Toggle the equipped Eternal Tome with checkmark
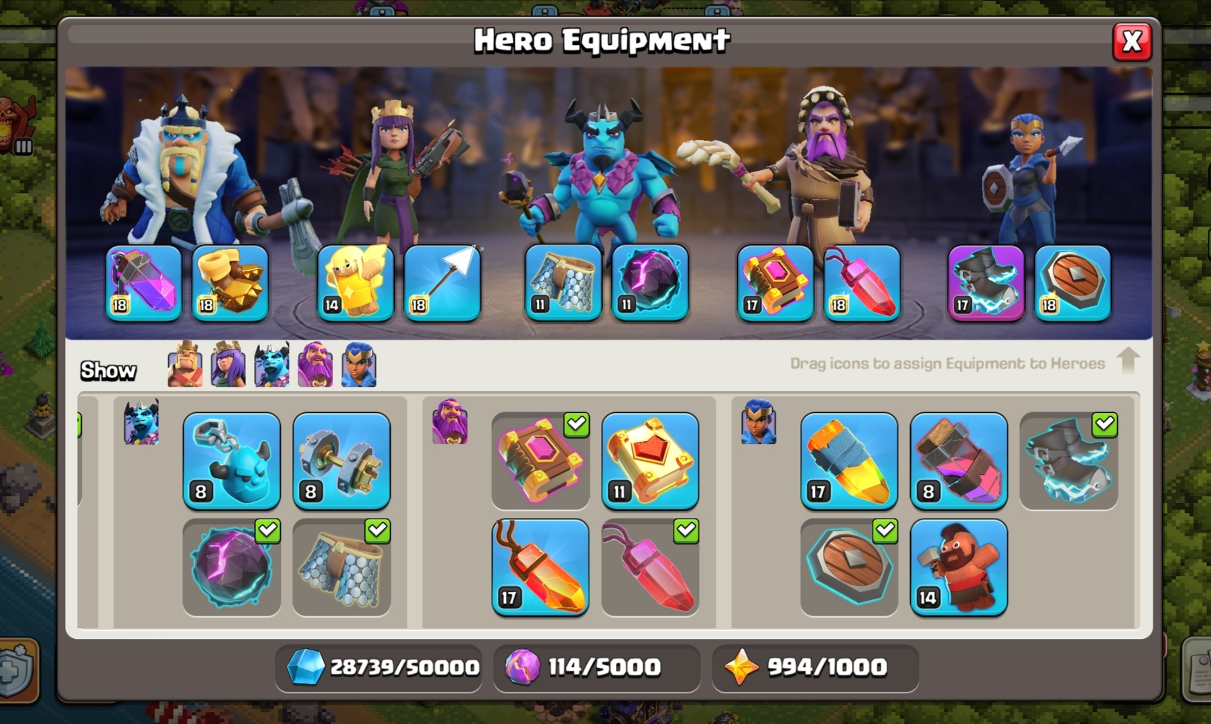This screenshot has height=724, width=1211. (540, 461)
